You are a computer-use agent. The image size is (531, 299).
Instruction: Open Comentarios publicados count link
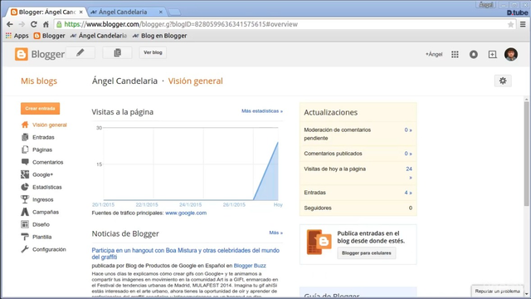point(408,154)
